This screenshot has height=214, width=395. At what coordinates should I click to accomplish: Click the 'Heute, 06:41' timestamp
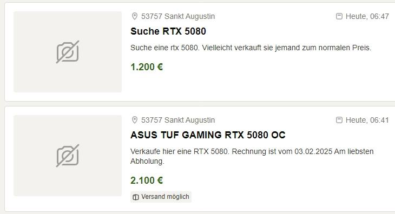click(367, 120)
